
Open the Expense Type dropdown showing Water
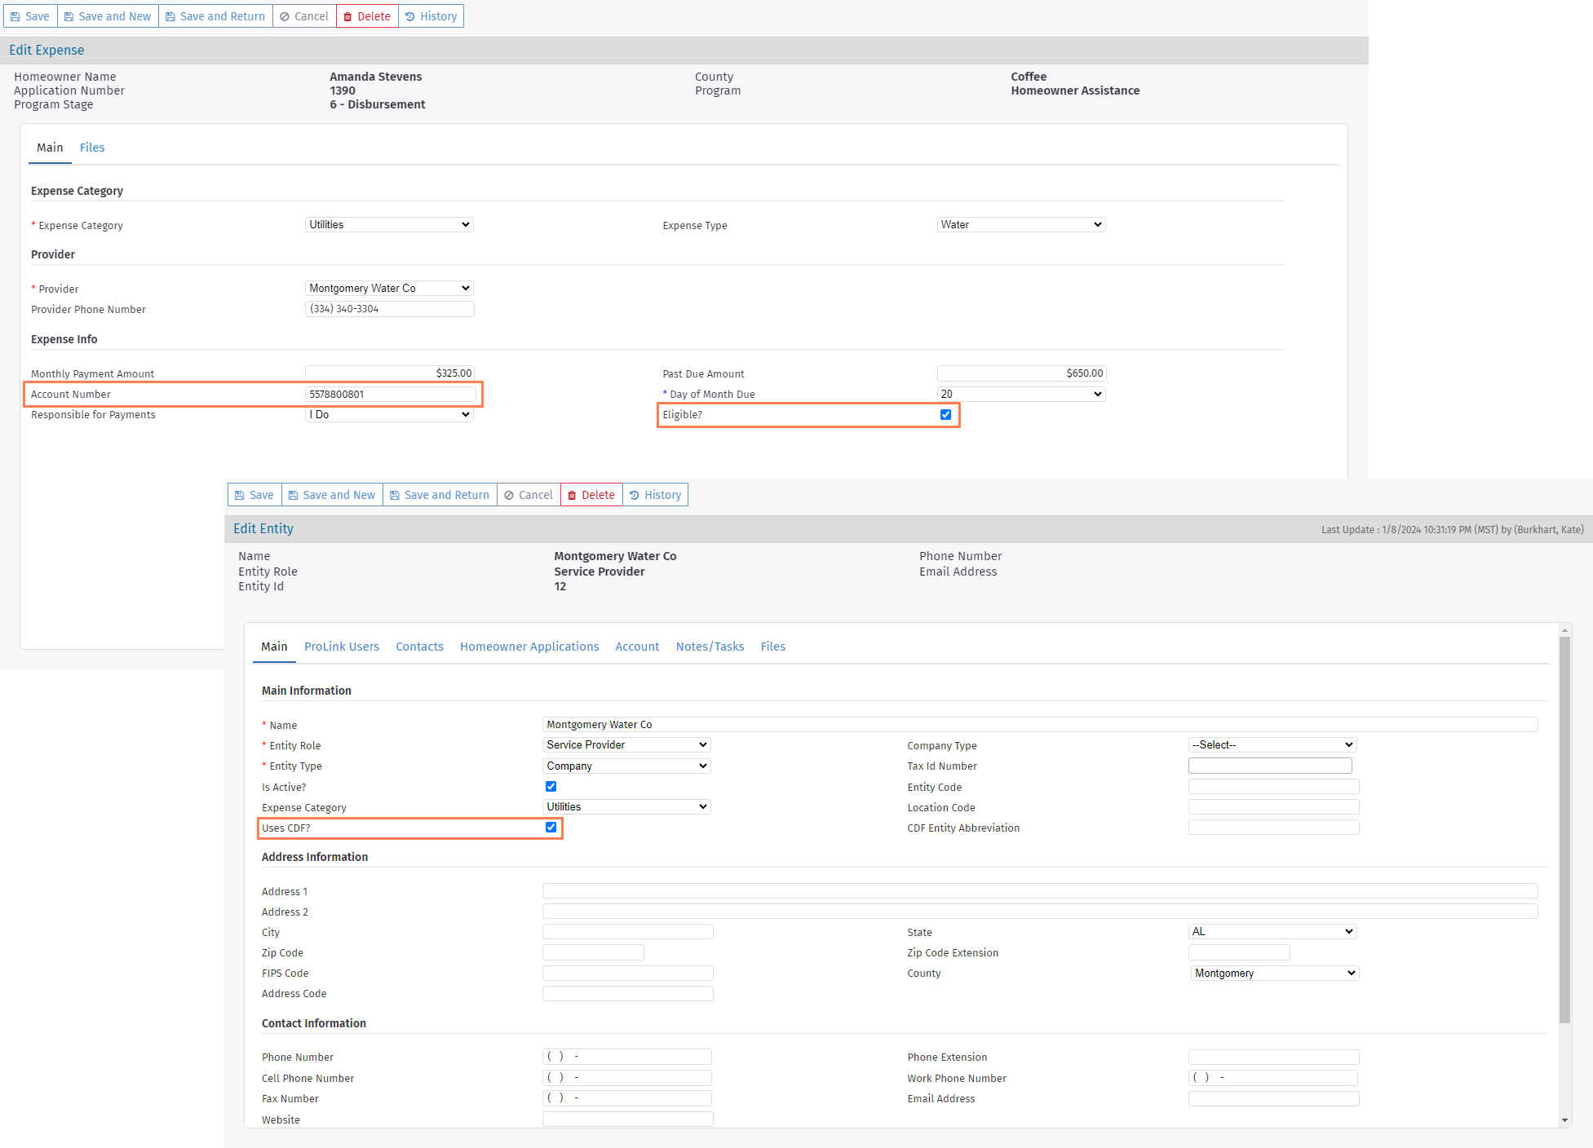point(1020,224)
